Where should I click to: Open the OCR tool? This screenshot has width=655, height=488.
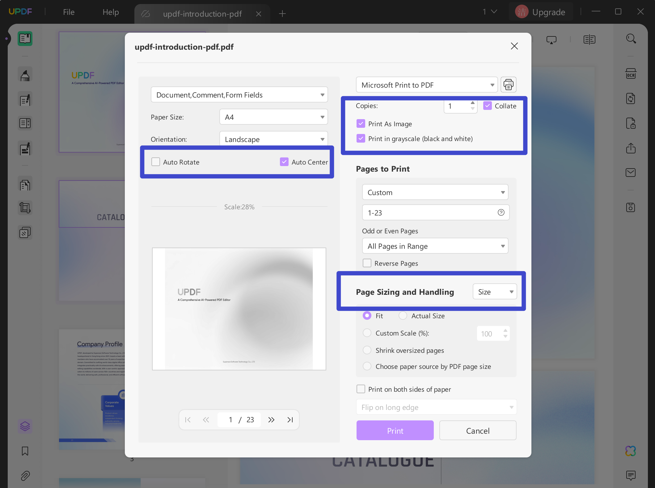point(631,73)
